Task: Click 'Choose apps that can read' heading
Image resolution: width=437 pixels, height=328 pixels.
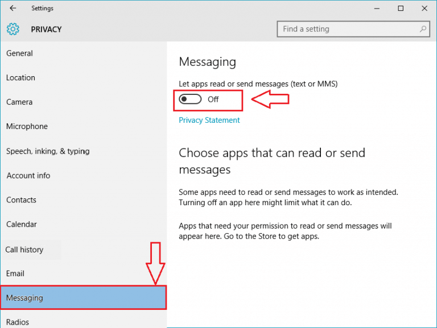Action: pyautogui.click(x=272, y=161)
